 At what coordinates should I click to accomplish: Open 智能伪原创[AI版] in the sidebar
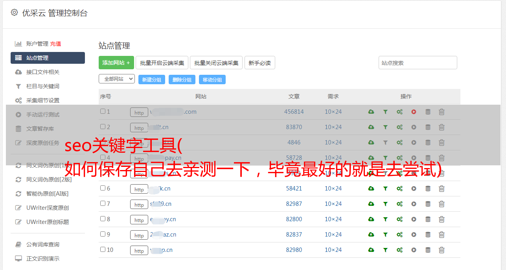coord(48,194)
